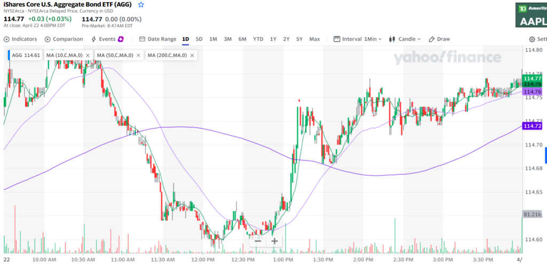Screen dimensions: 547x269
Task: Click the 81.21k volume label
Action: coord(533,214)
